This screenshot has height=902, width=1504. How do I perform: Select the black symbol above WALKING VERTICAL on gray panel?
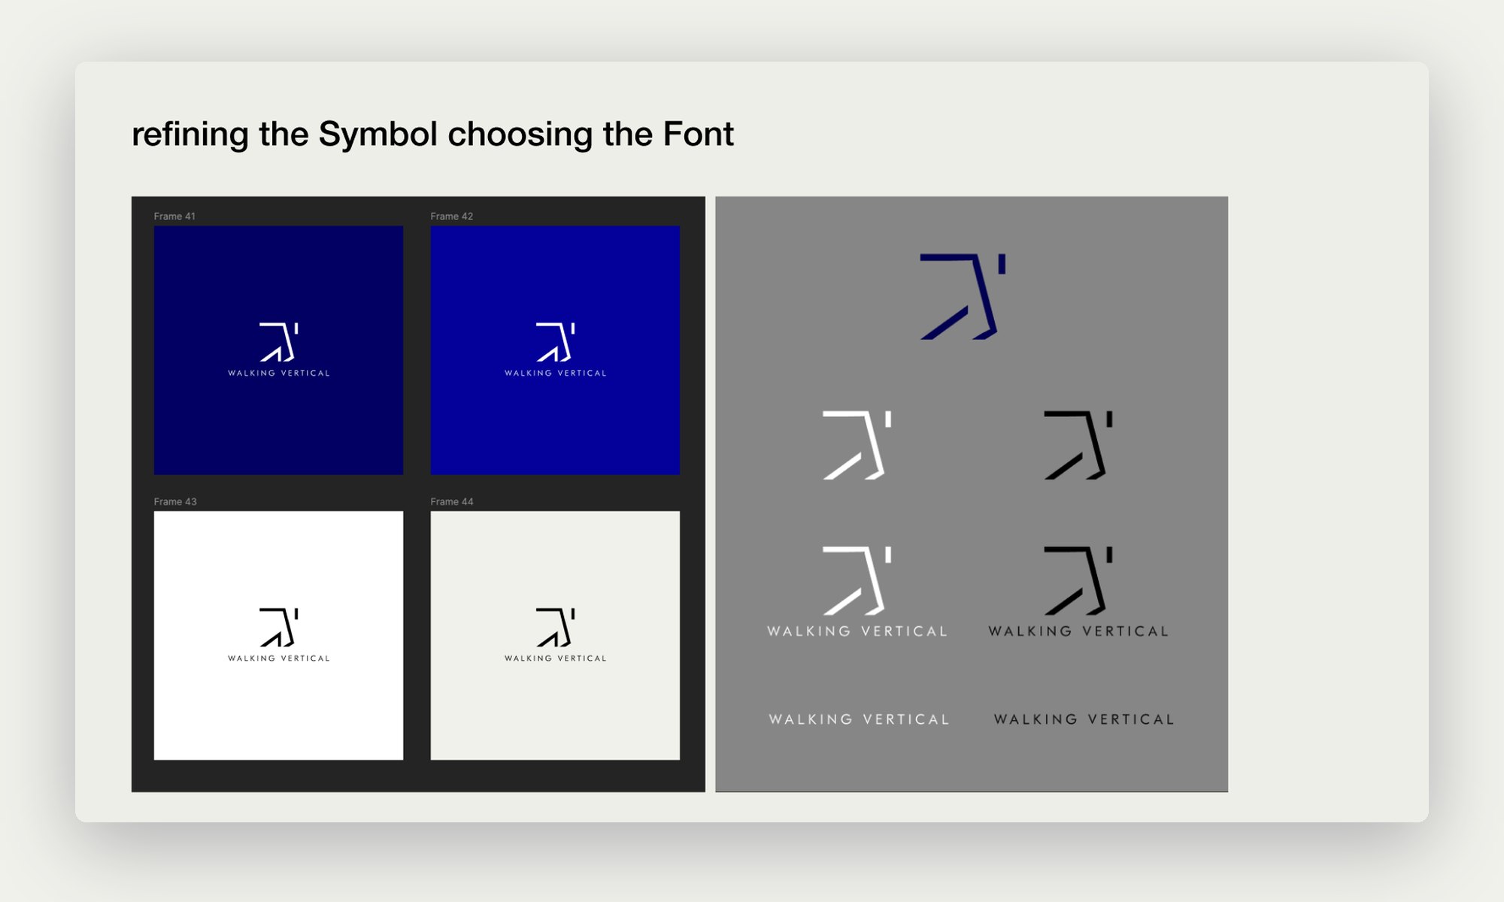(1078, 580)
